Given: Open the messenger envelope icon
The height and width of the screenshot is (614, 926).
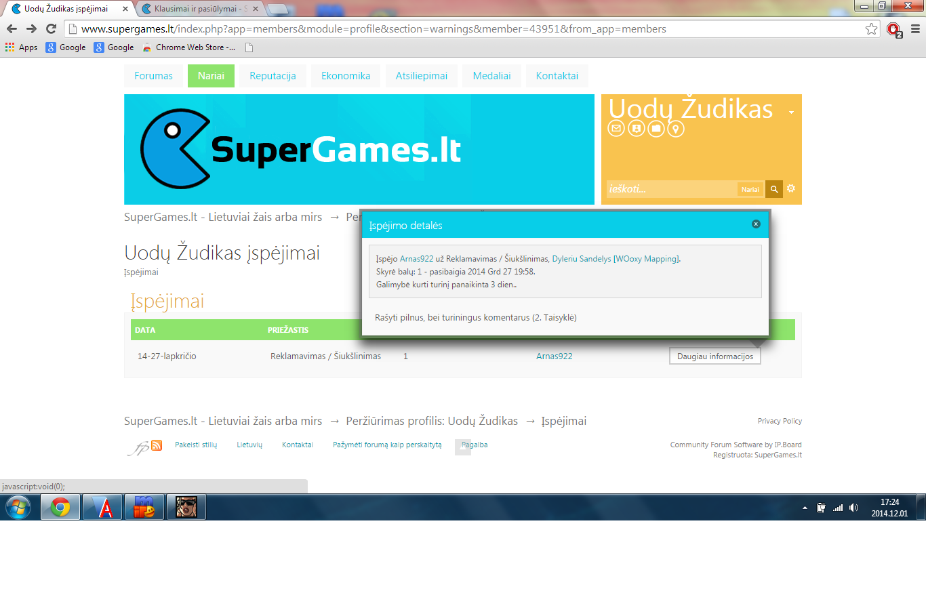Looking at the screenshot, I should tap(616, 128).
